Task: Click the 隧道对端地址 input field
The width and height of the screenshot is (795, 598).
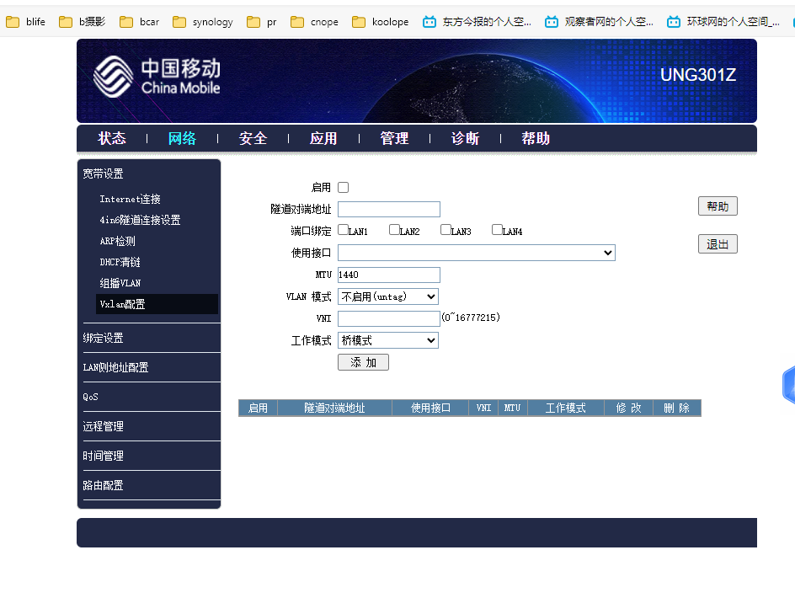Action: pyautogui.click(x=388, y=210)
